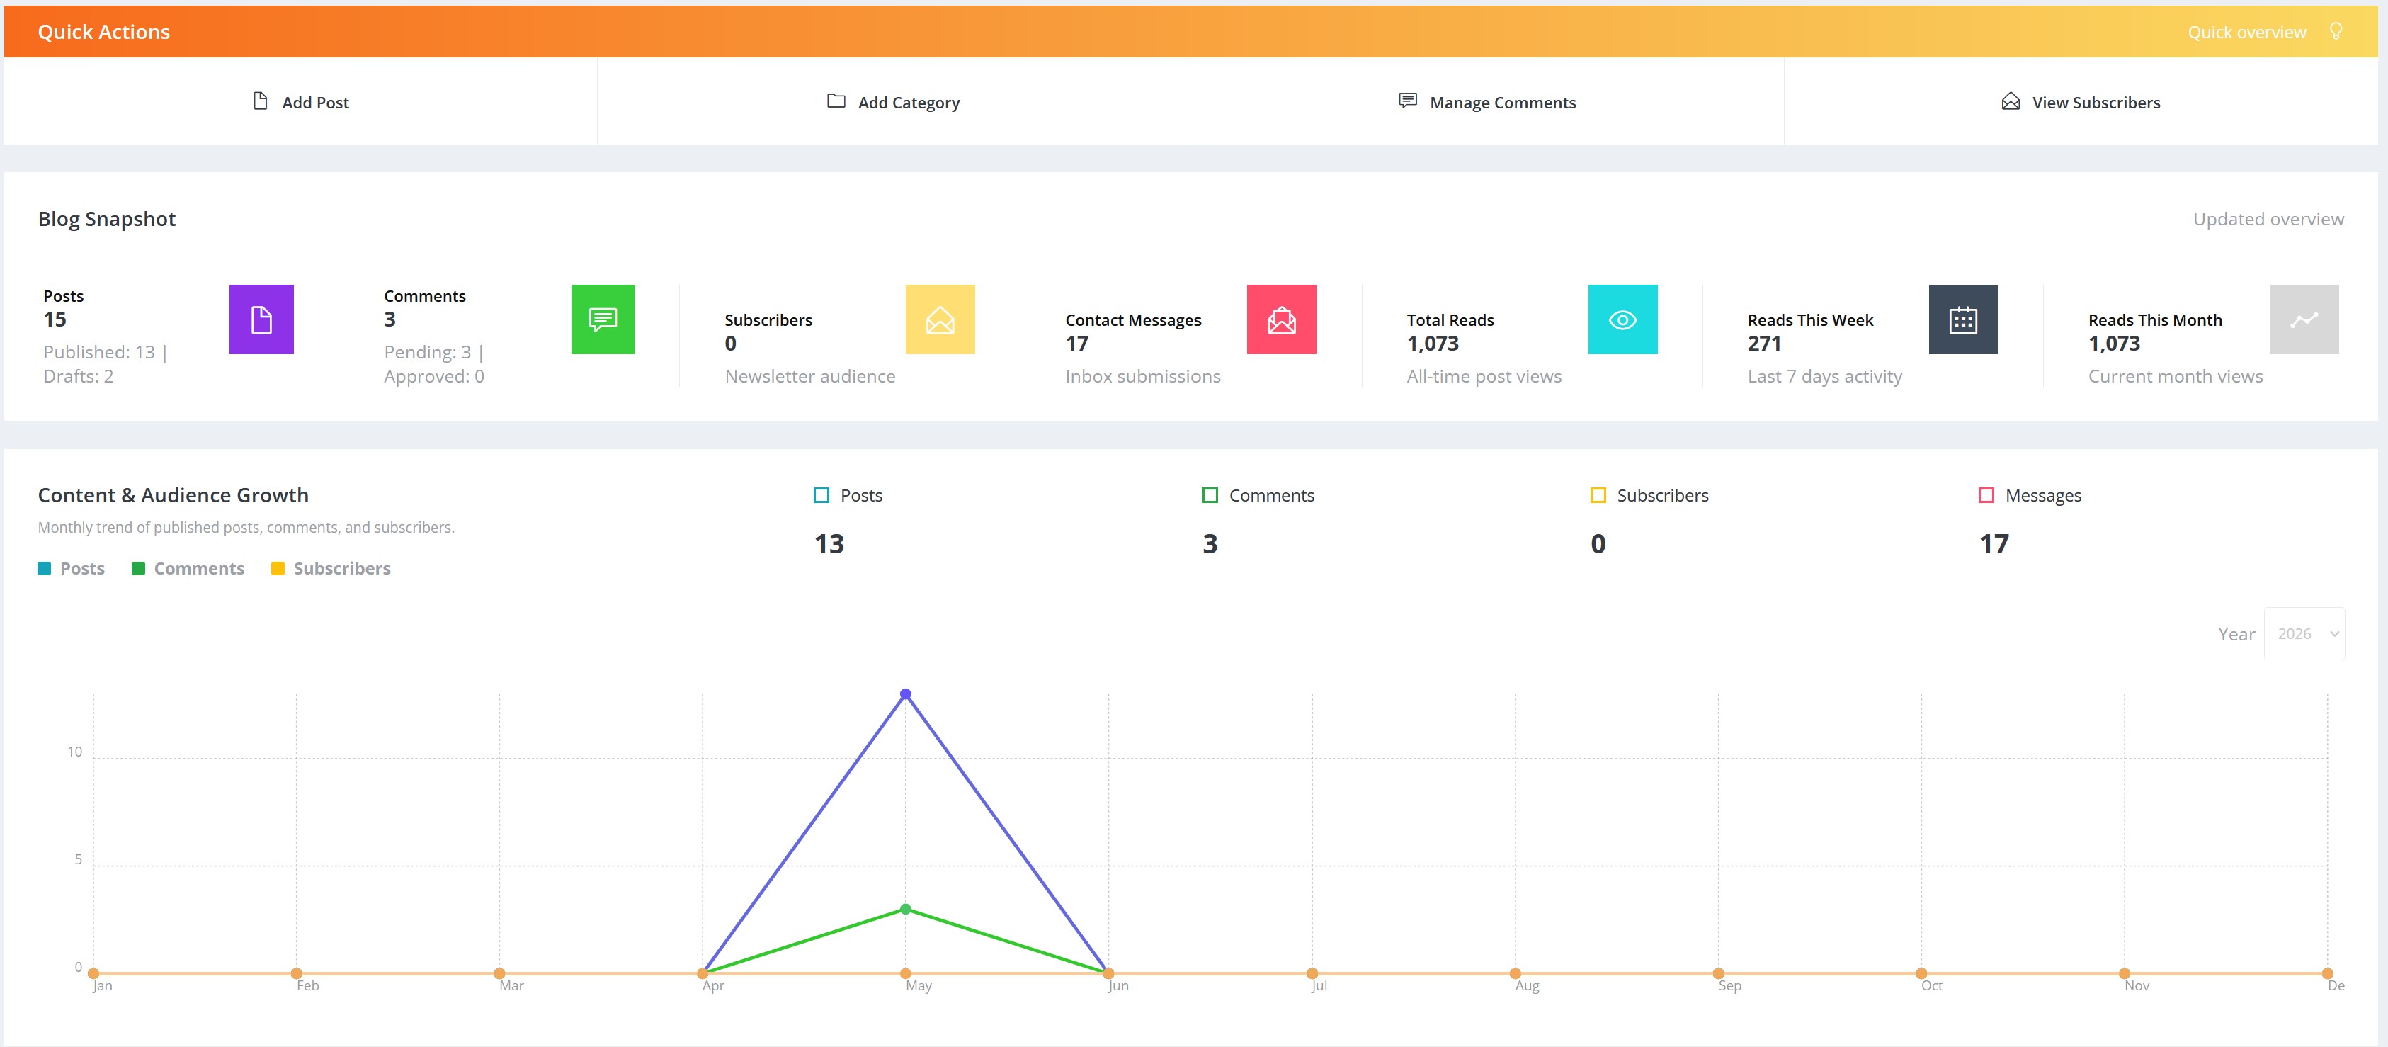Click the Jul data point on chart
Screen dimensions: 2388x1047
pyautogui.click(x=1312, y=973)
